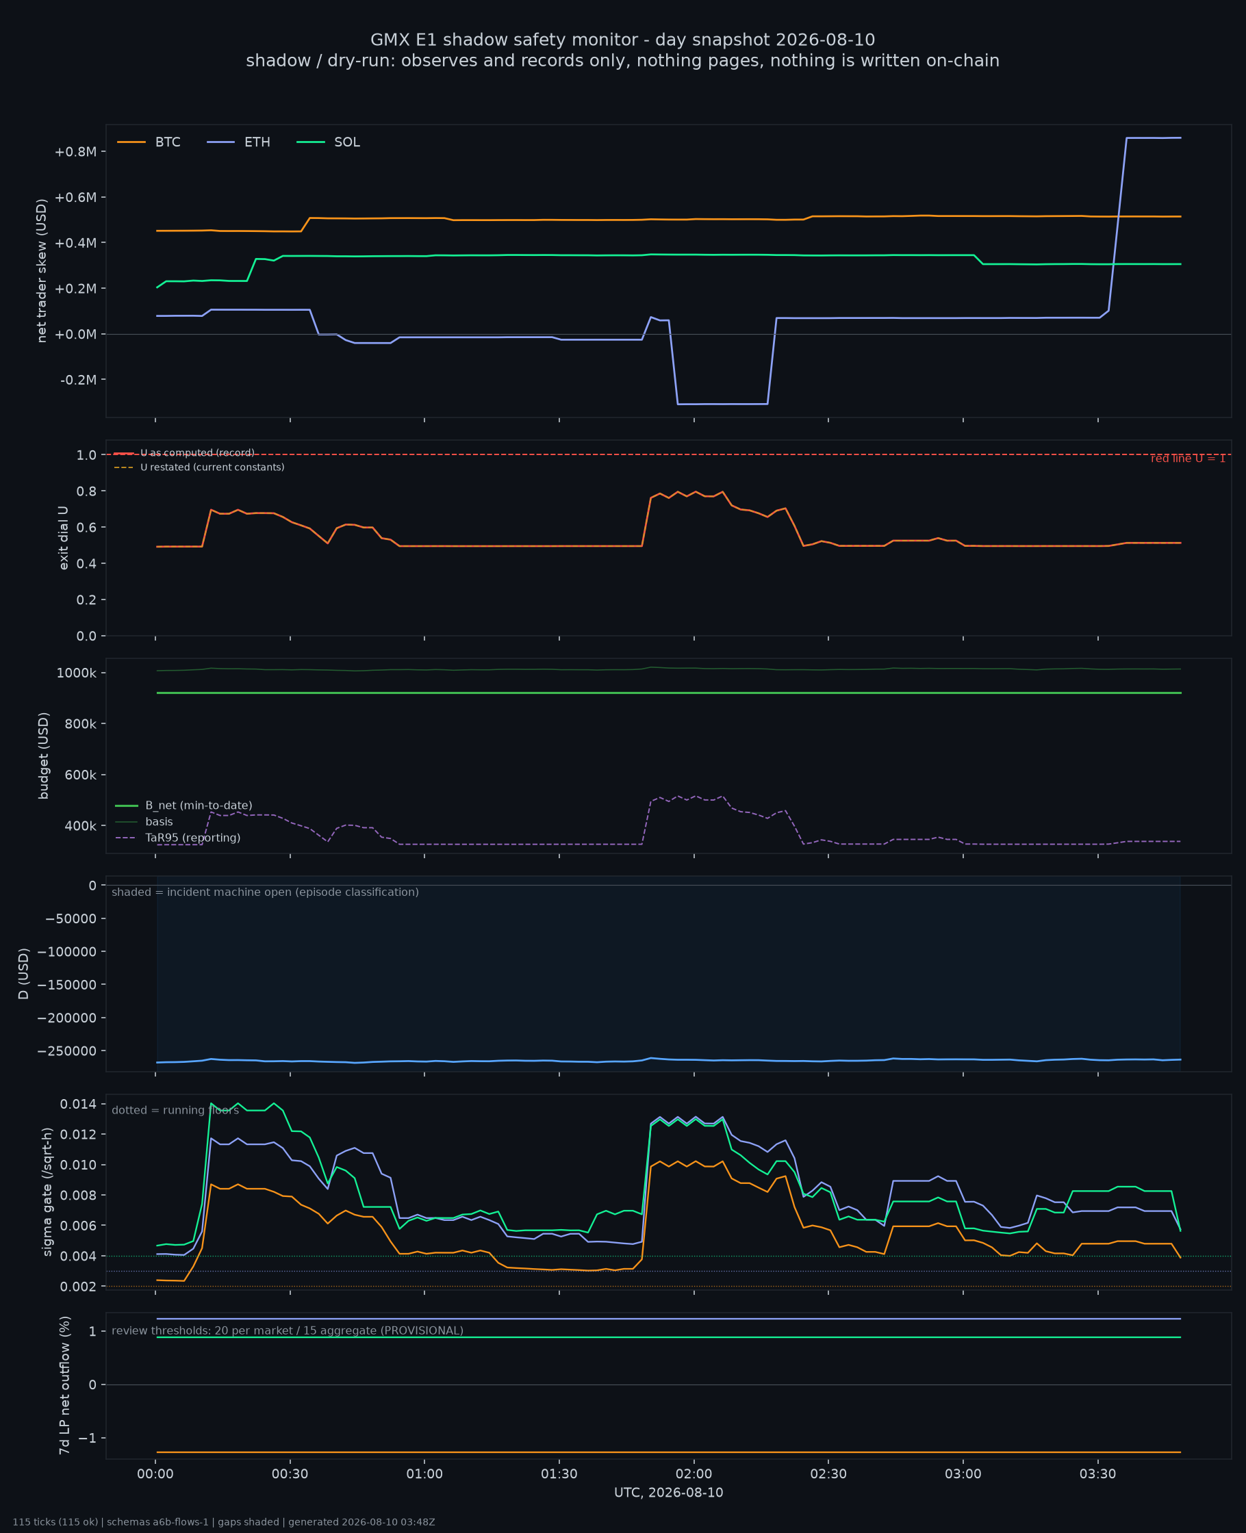Click the 'dotted = running floors' note
The width and height of the screenshot is (1246, 1533).
coord(175,1111)
